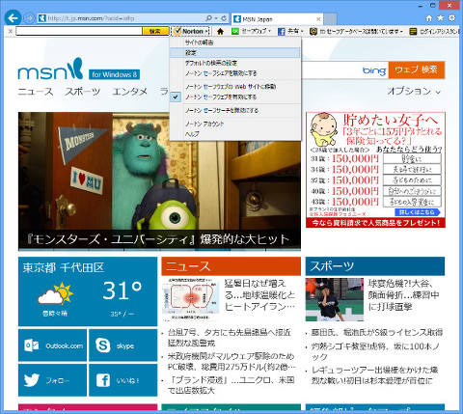Open the レギュラーツアー出場権 sports link

tap(374, 375)
